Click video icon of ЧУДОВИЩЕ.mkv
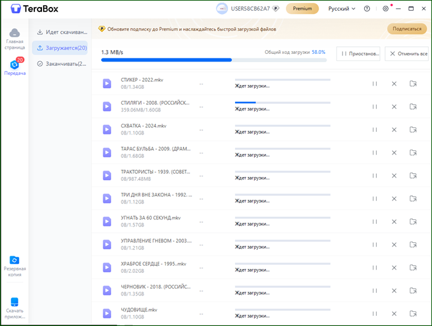Viewport: 432px width, 326px height. tap(107, 313)
